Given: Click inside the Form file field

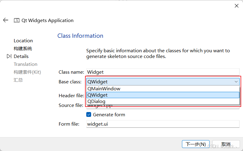Looking at the screenshot, I should point(163,124).
